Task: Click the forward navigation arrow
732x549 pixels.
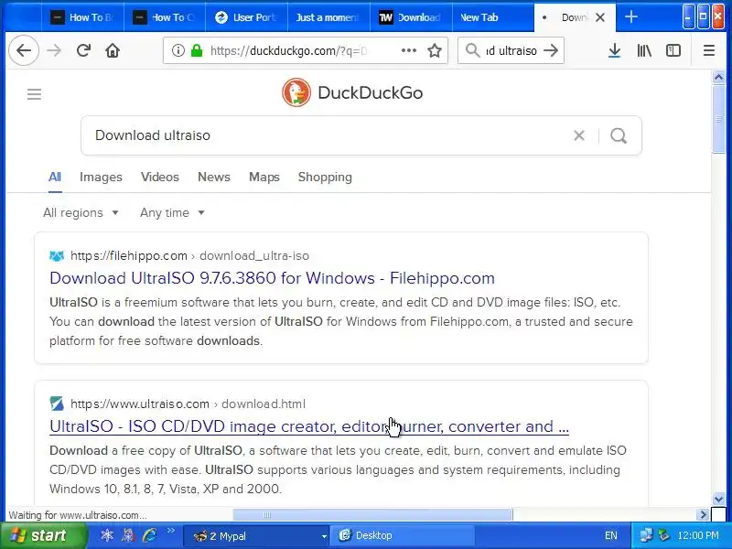Action: [54, 50]
